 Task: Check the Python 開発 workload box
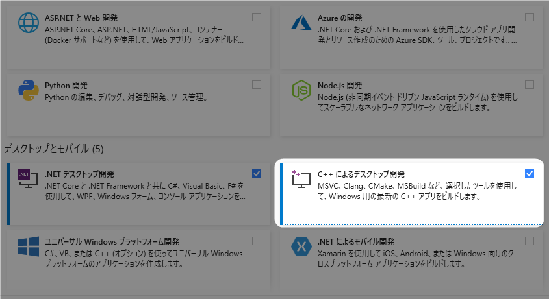coord(257,84)
